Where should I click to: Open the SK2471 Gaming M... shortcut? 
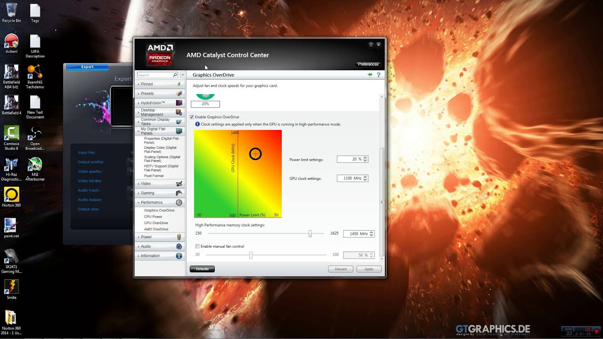(x=11, y=261)
